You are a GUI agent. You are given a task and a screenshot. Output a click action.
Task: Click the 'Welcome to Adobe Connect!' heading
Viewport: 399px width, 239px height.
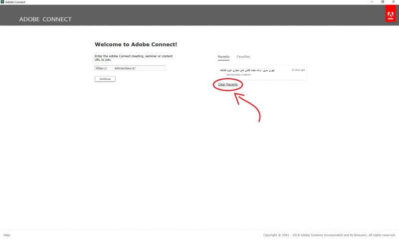pos(136,44)
